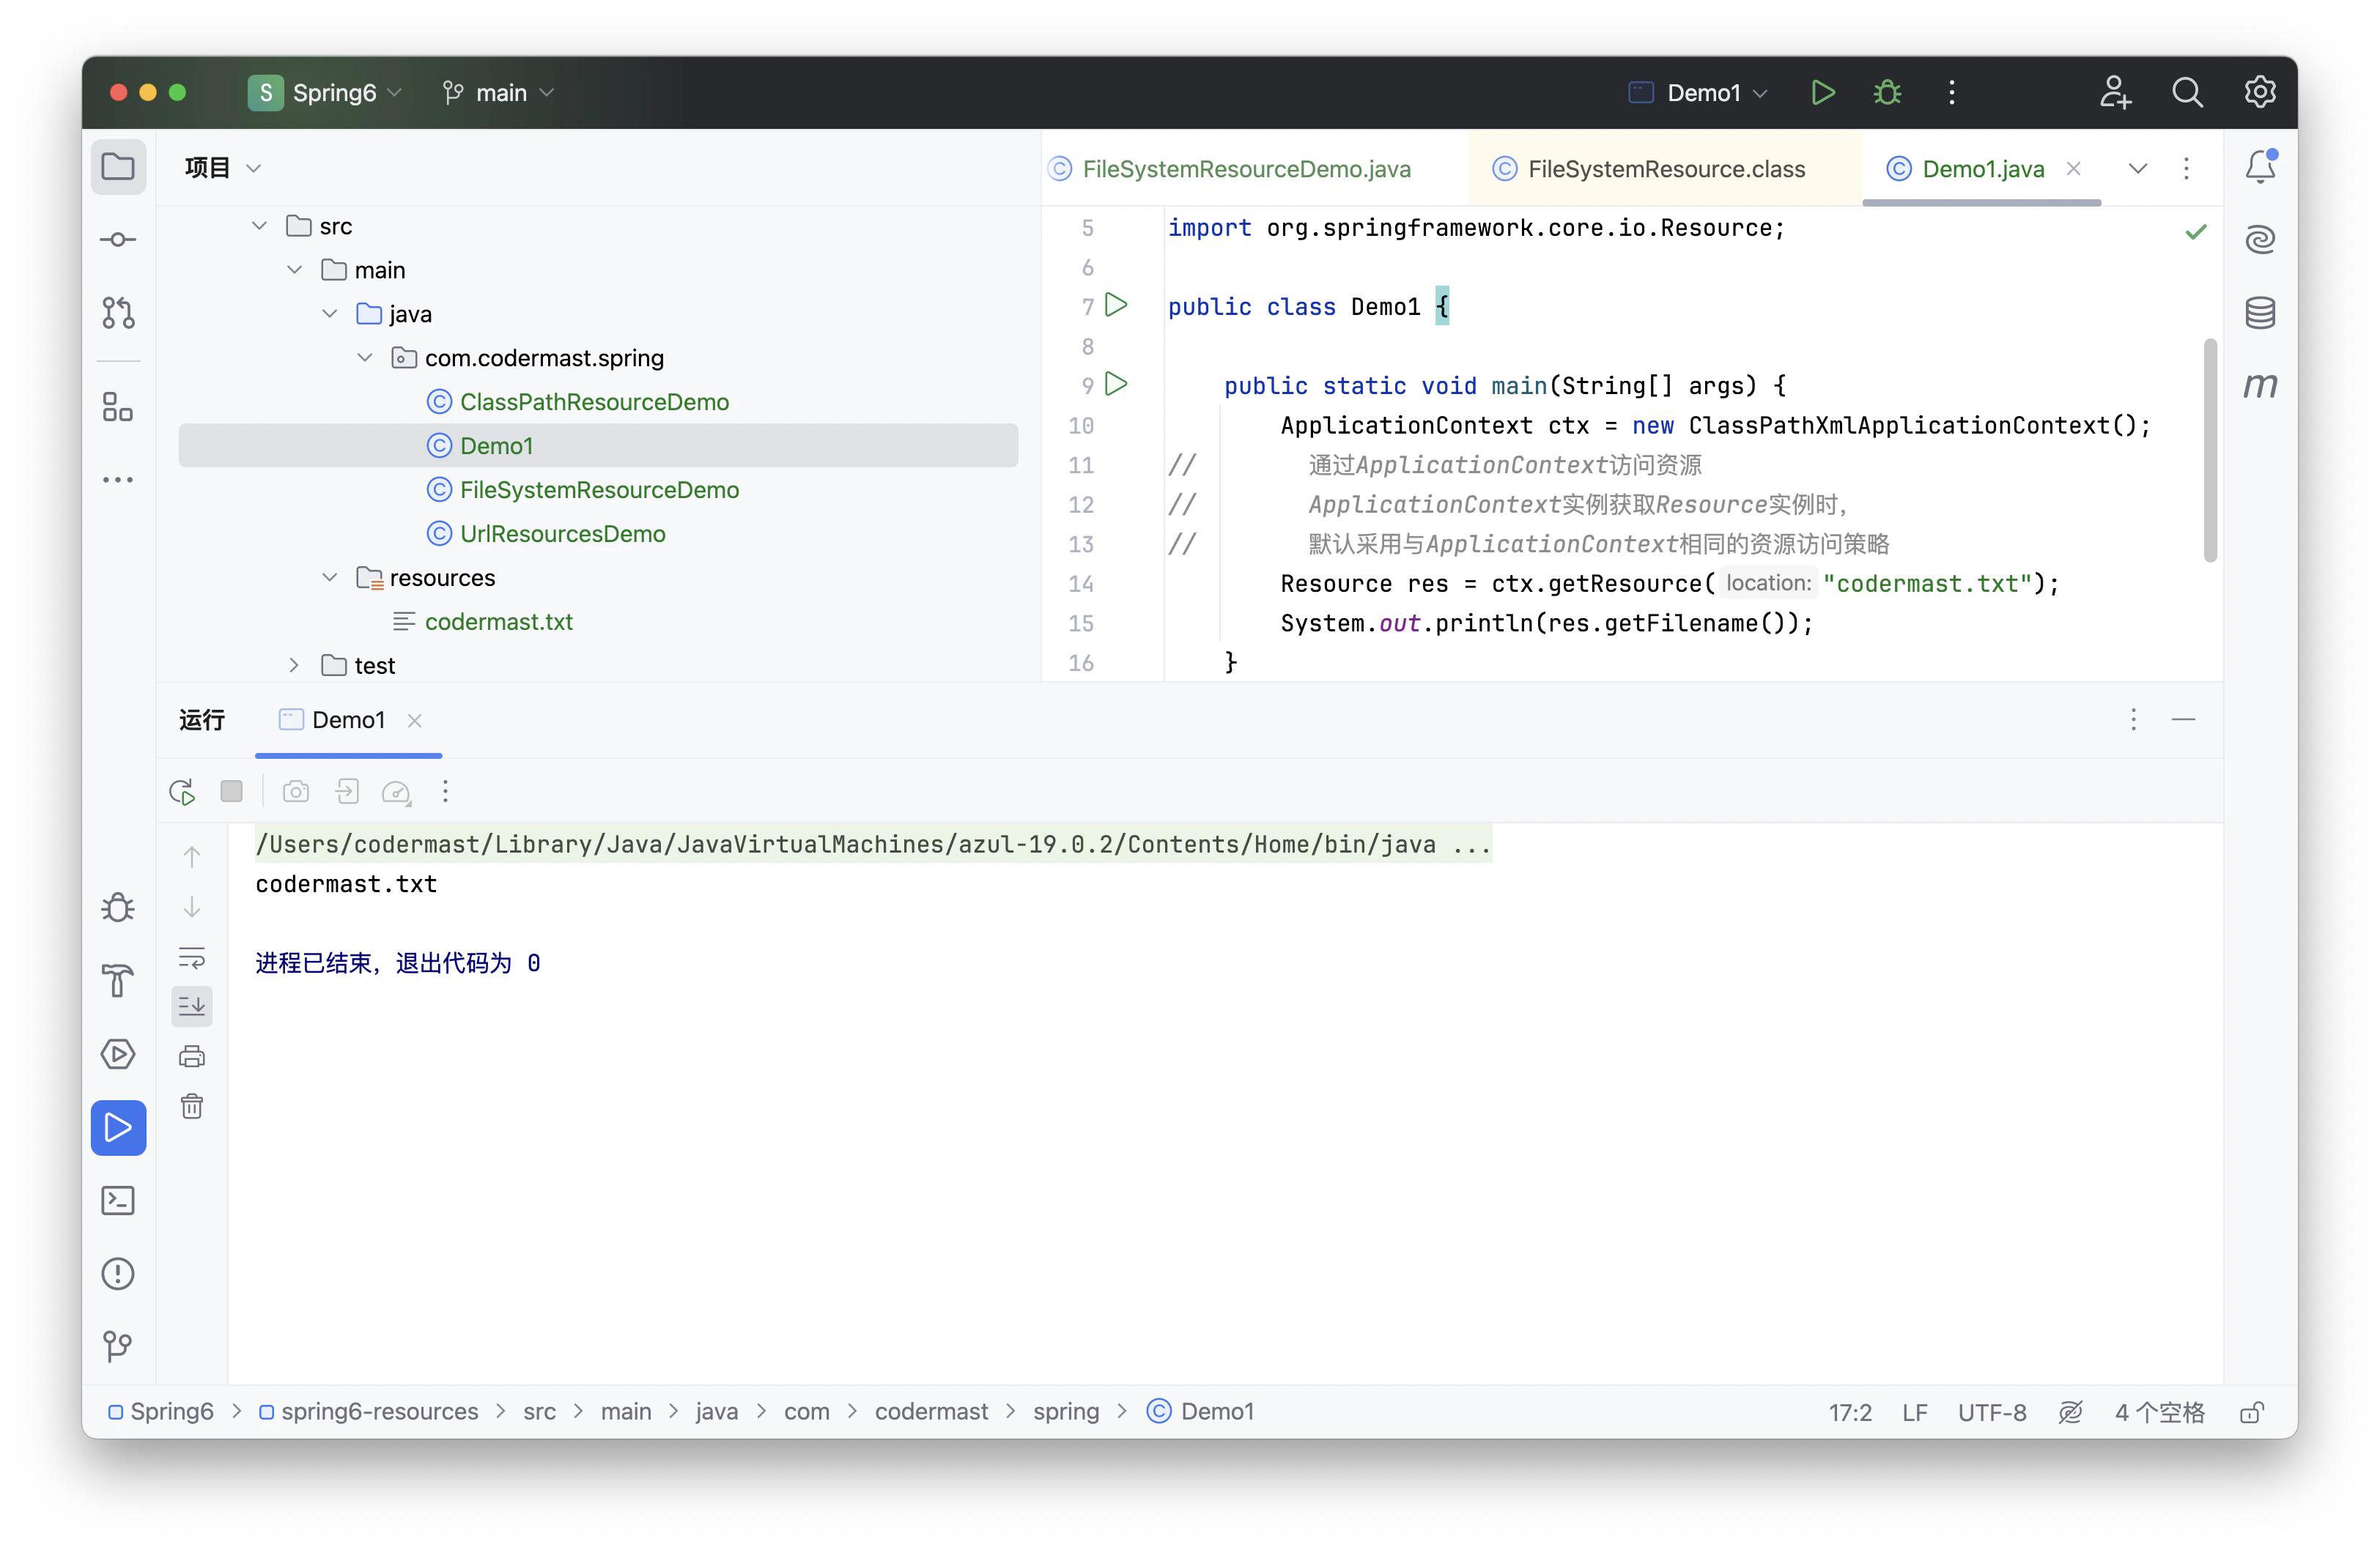Screen dimensions: 2380x1547
Task: Toggle soft-wrap in console output
Action: [x=192, y=957]
